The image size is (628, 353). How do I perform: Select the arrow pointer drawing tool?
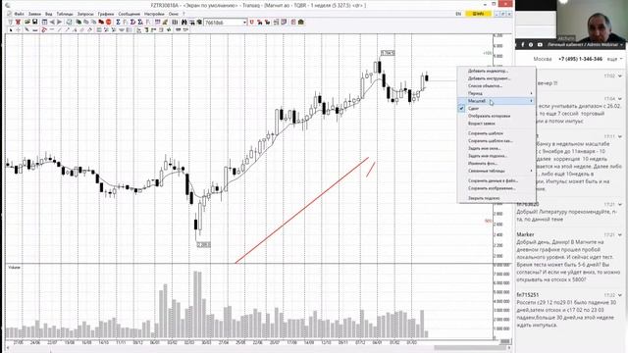[11, 30]
